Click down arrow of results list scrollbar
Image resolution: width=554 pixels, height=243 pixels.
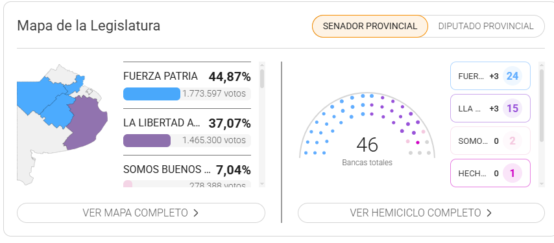pos(262,184)
